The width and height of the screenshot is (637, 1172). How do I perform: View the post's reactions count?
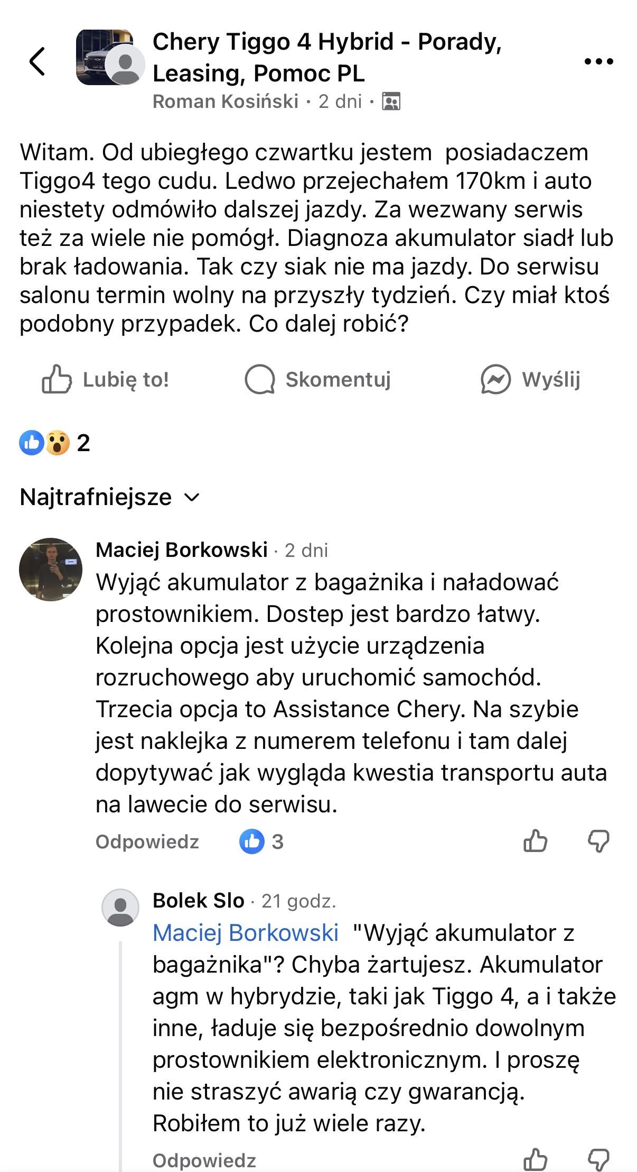click(54, 443)
